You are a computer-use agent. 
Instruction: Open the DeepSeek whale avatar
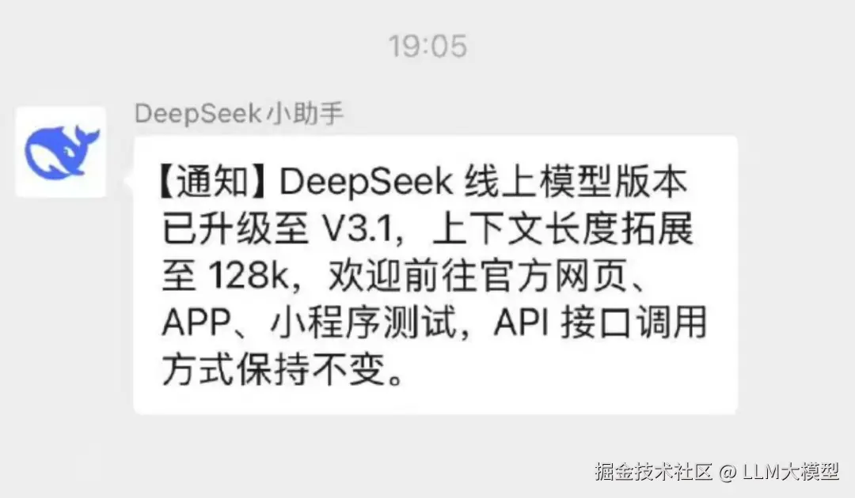60,152
